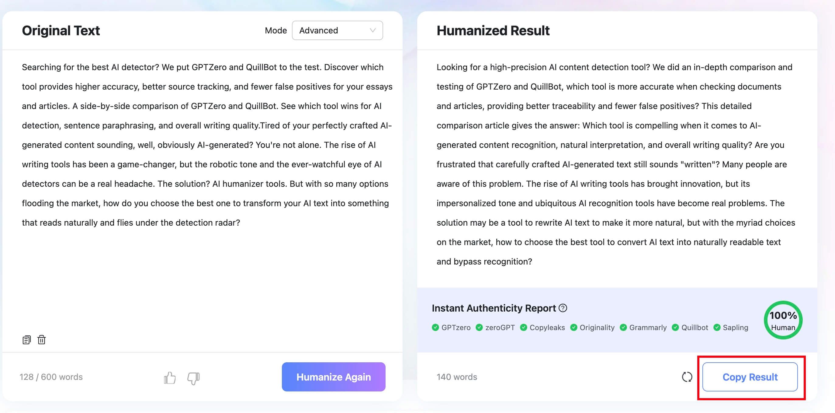This screenshot has height=413, width=835.
Task: Click the regenerate refresh icon
Action: [687, 377]
